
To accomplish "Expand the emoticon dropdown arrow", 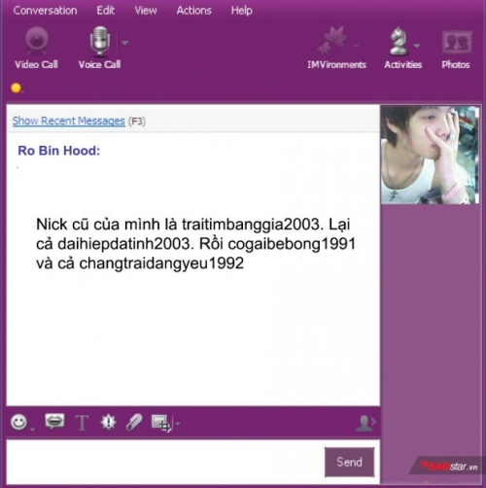I will tap(32, 430).
